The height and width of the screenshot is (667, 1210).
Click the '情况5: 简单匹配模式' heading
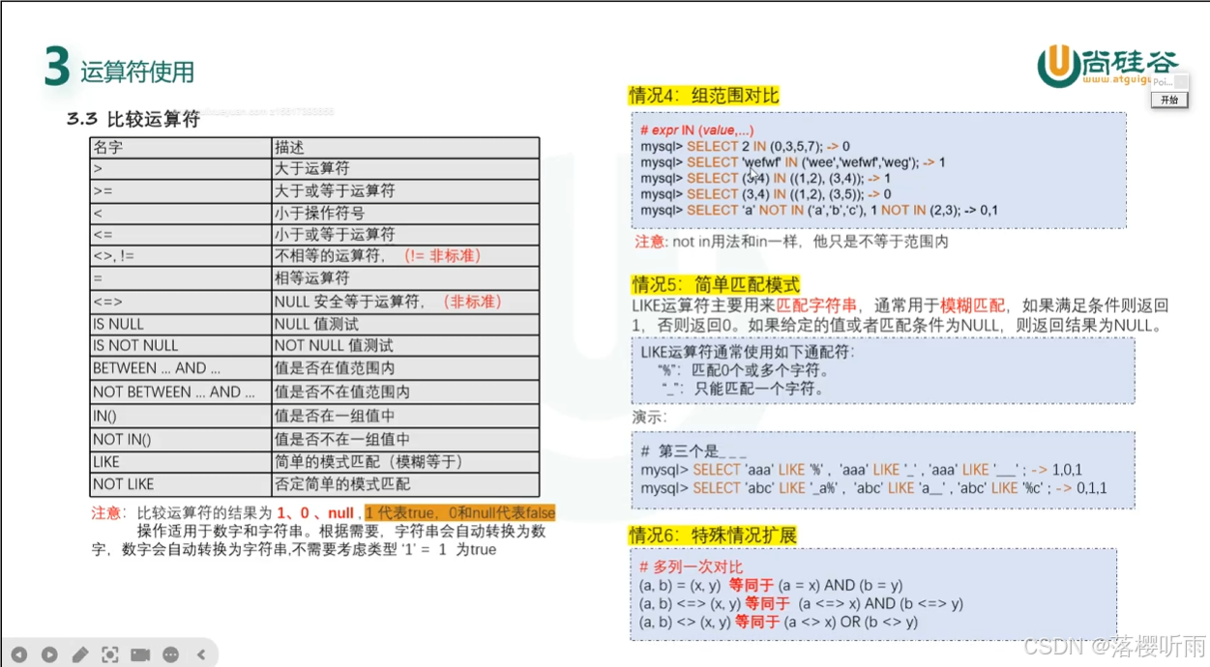(x=715, y=284)
